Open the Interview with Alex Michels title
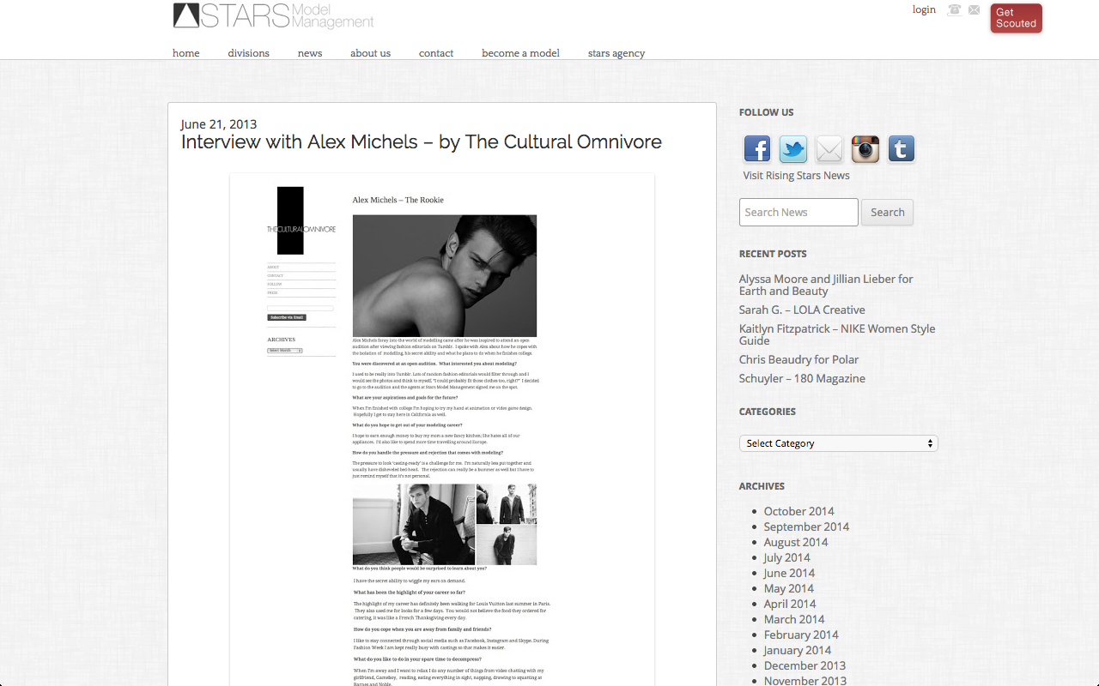This screenshot has width=1099, height=686. 421,142
